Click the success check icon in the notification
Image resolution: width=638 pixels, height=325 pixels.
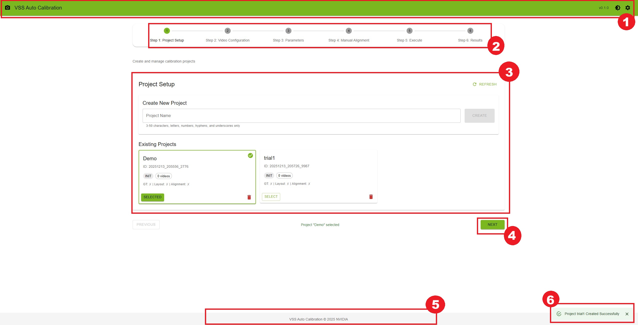559,314
